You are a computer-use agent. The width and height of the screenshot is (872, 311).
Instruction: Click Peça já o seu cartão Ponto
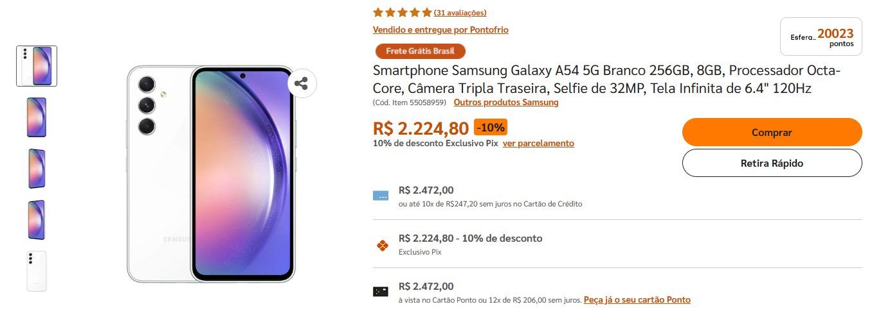[x=637, y=299]
